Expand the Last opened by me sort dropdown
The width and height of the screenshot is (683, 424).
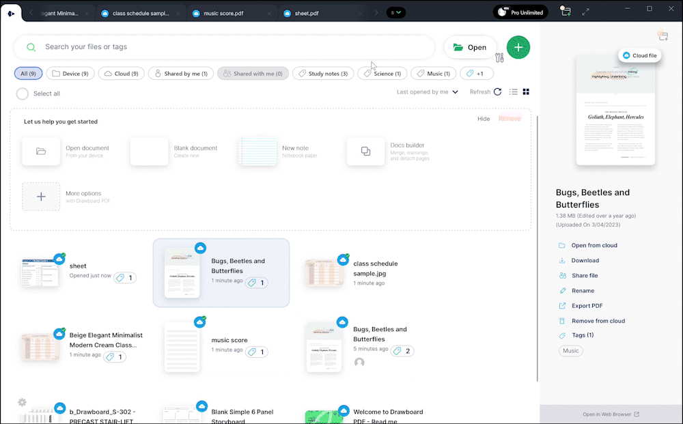(x=428, y=92)
